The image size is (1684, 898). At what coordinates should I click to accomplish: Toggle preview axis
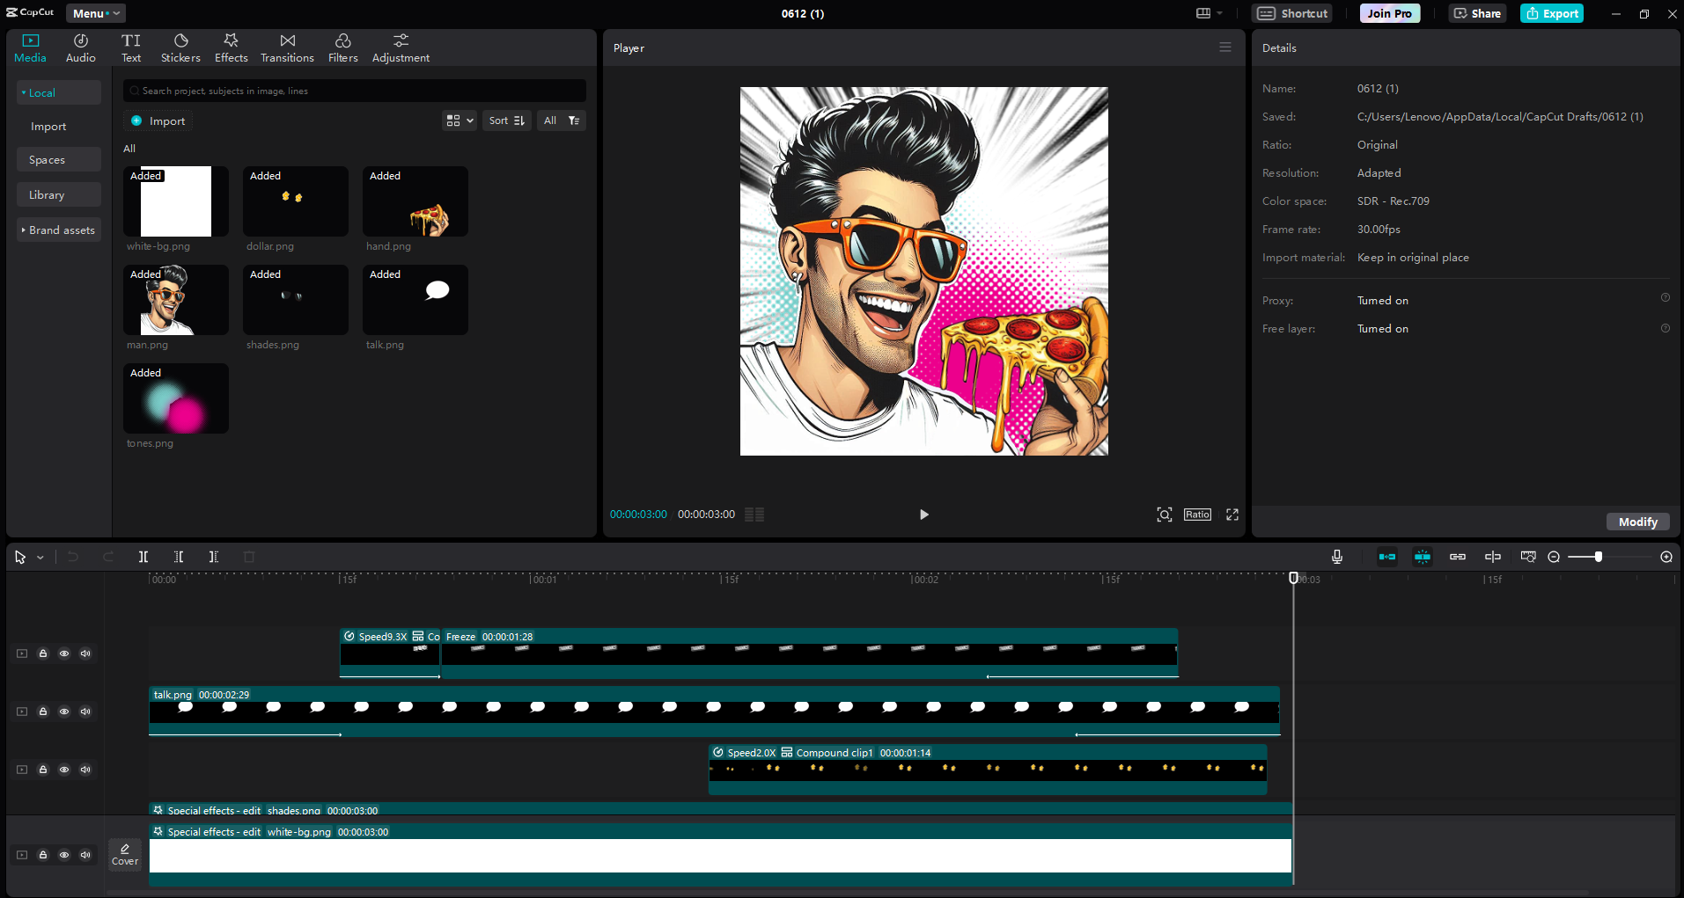(x=1493, y=557)
